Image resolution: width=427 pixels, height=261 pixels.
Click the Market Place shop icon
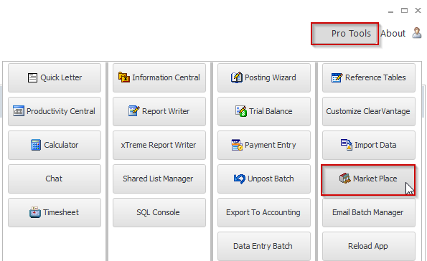click(344, 179)
